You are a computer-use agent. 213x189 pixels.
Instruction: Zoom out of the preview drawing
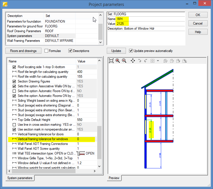tap(124, 61)
